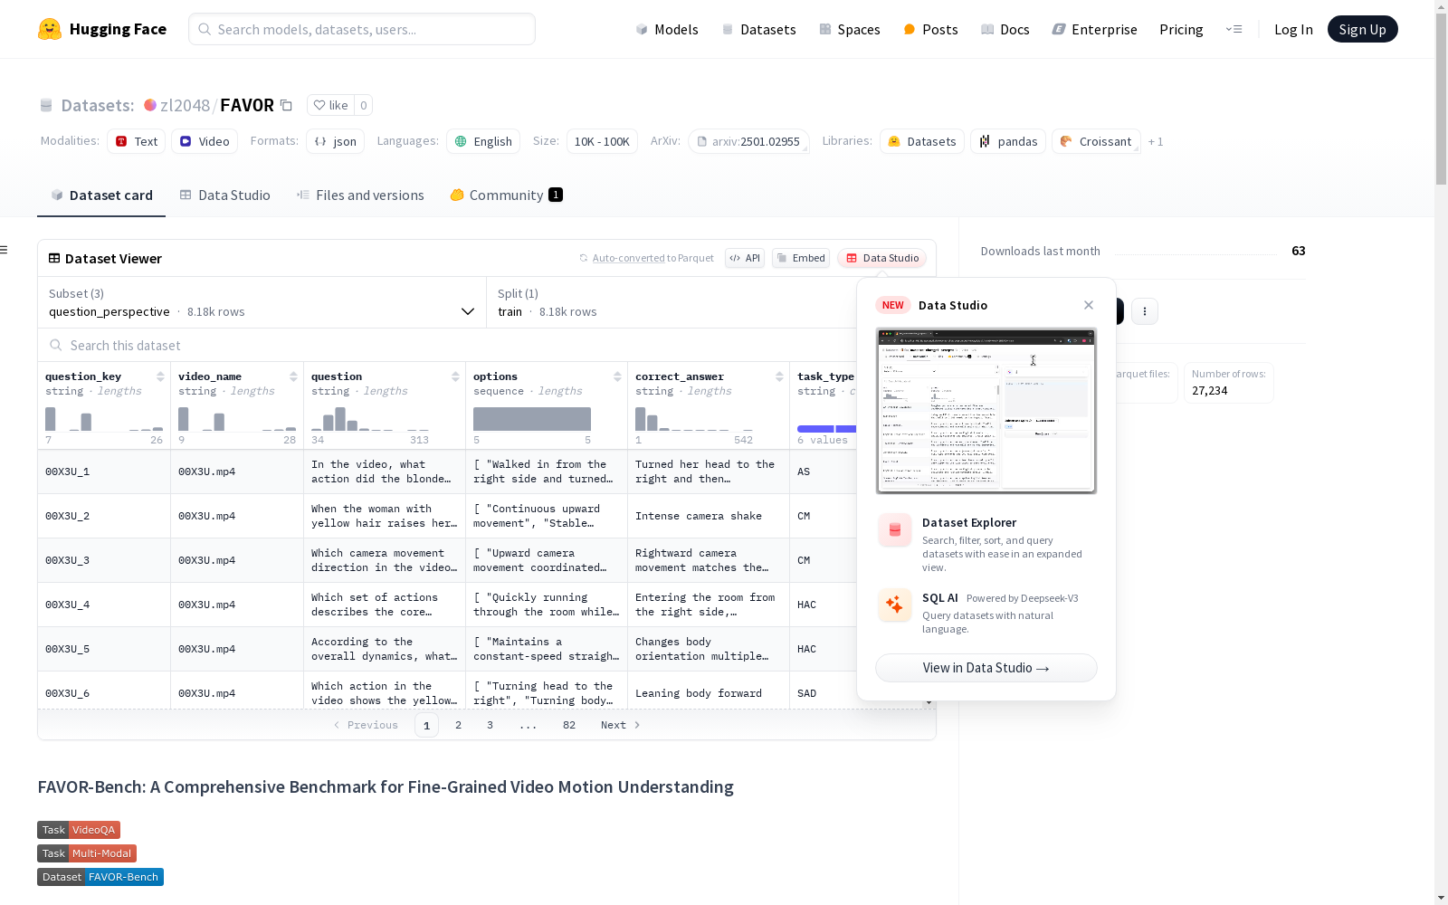
Task: Open the Split train selector
Action: [672, 302]
